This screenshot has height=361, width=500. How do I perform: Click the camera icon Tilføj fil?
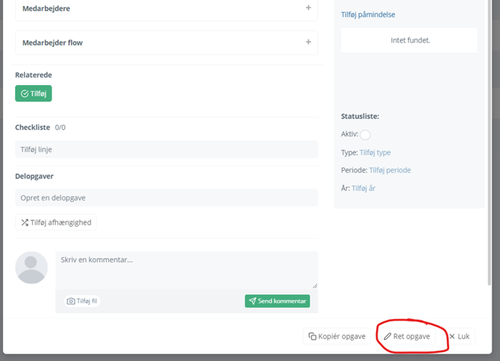[x=82, y=301]
